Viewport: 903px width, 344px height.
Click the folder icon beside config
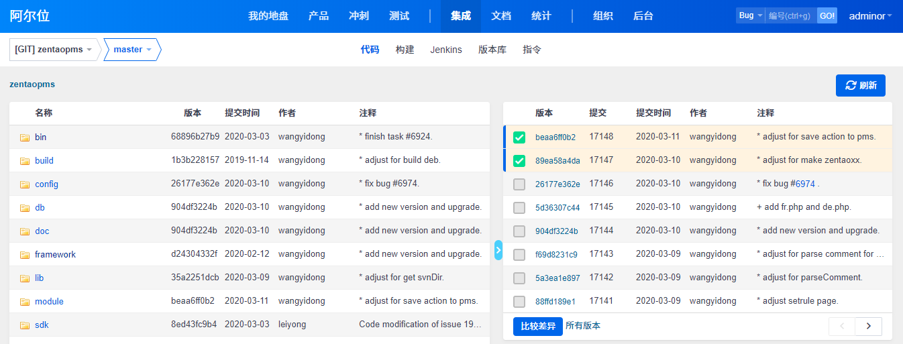25,184
